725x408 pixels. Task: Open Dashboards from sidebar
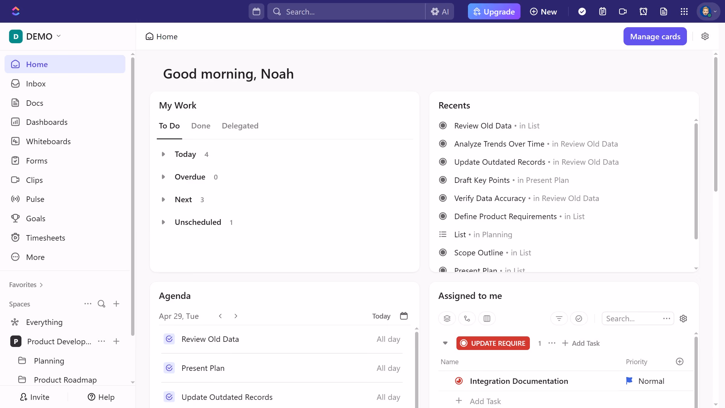click(65, 122)
